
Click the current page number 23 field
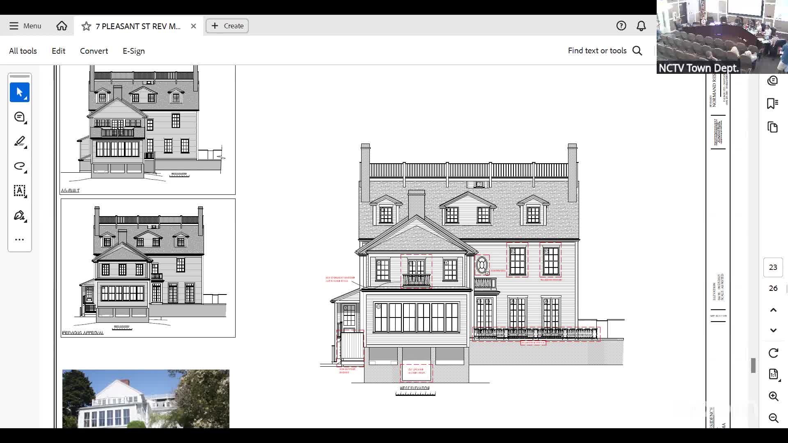773,267
